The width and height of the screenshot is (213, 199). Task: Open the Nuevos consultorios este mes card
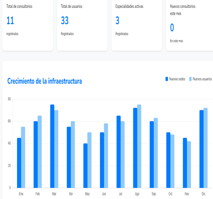(x=190, y=25)
